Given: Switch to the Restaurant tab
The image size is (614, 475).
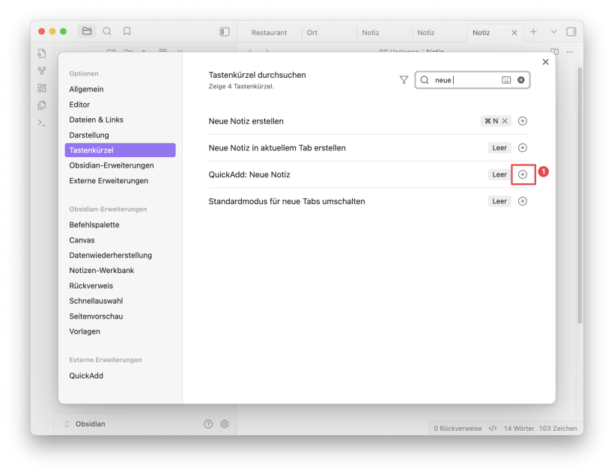Looking at the screenshot, I should tap(269, 33).
